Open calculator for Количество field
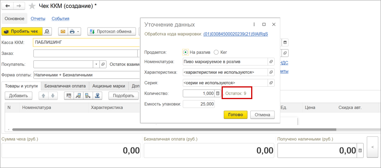 (218, 93)
